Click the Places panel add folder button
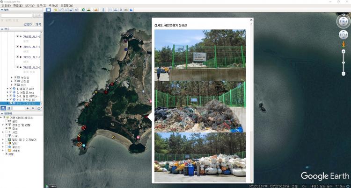This screenshot has height=188, width=351. (x=39, y=108)
